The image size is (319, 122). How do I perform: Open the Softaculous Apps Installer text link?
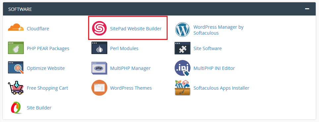pos(221,88)
